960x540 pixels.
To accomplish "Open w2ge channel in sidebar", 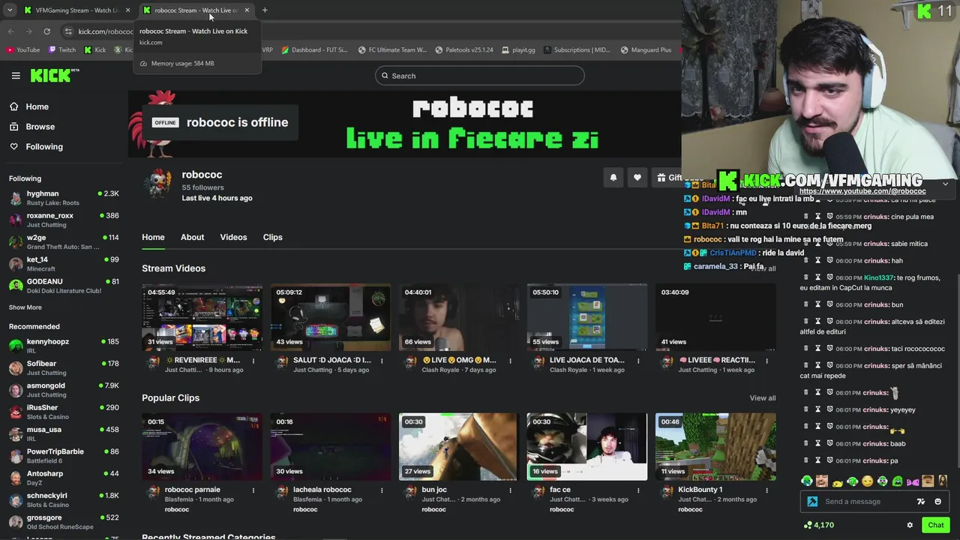I will [64, 242].
